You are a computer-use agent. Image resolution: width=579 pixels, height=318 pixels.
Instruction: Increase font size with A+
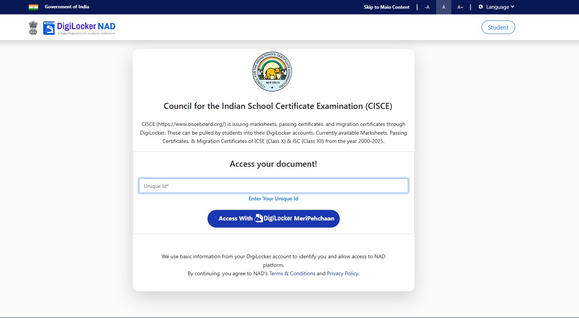coord(460,7)
